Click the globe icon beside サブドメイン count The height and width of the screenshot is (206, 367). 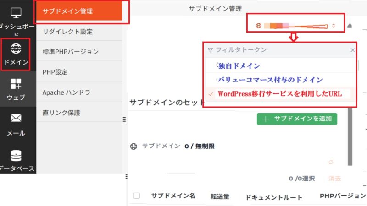point(133,146)
